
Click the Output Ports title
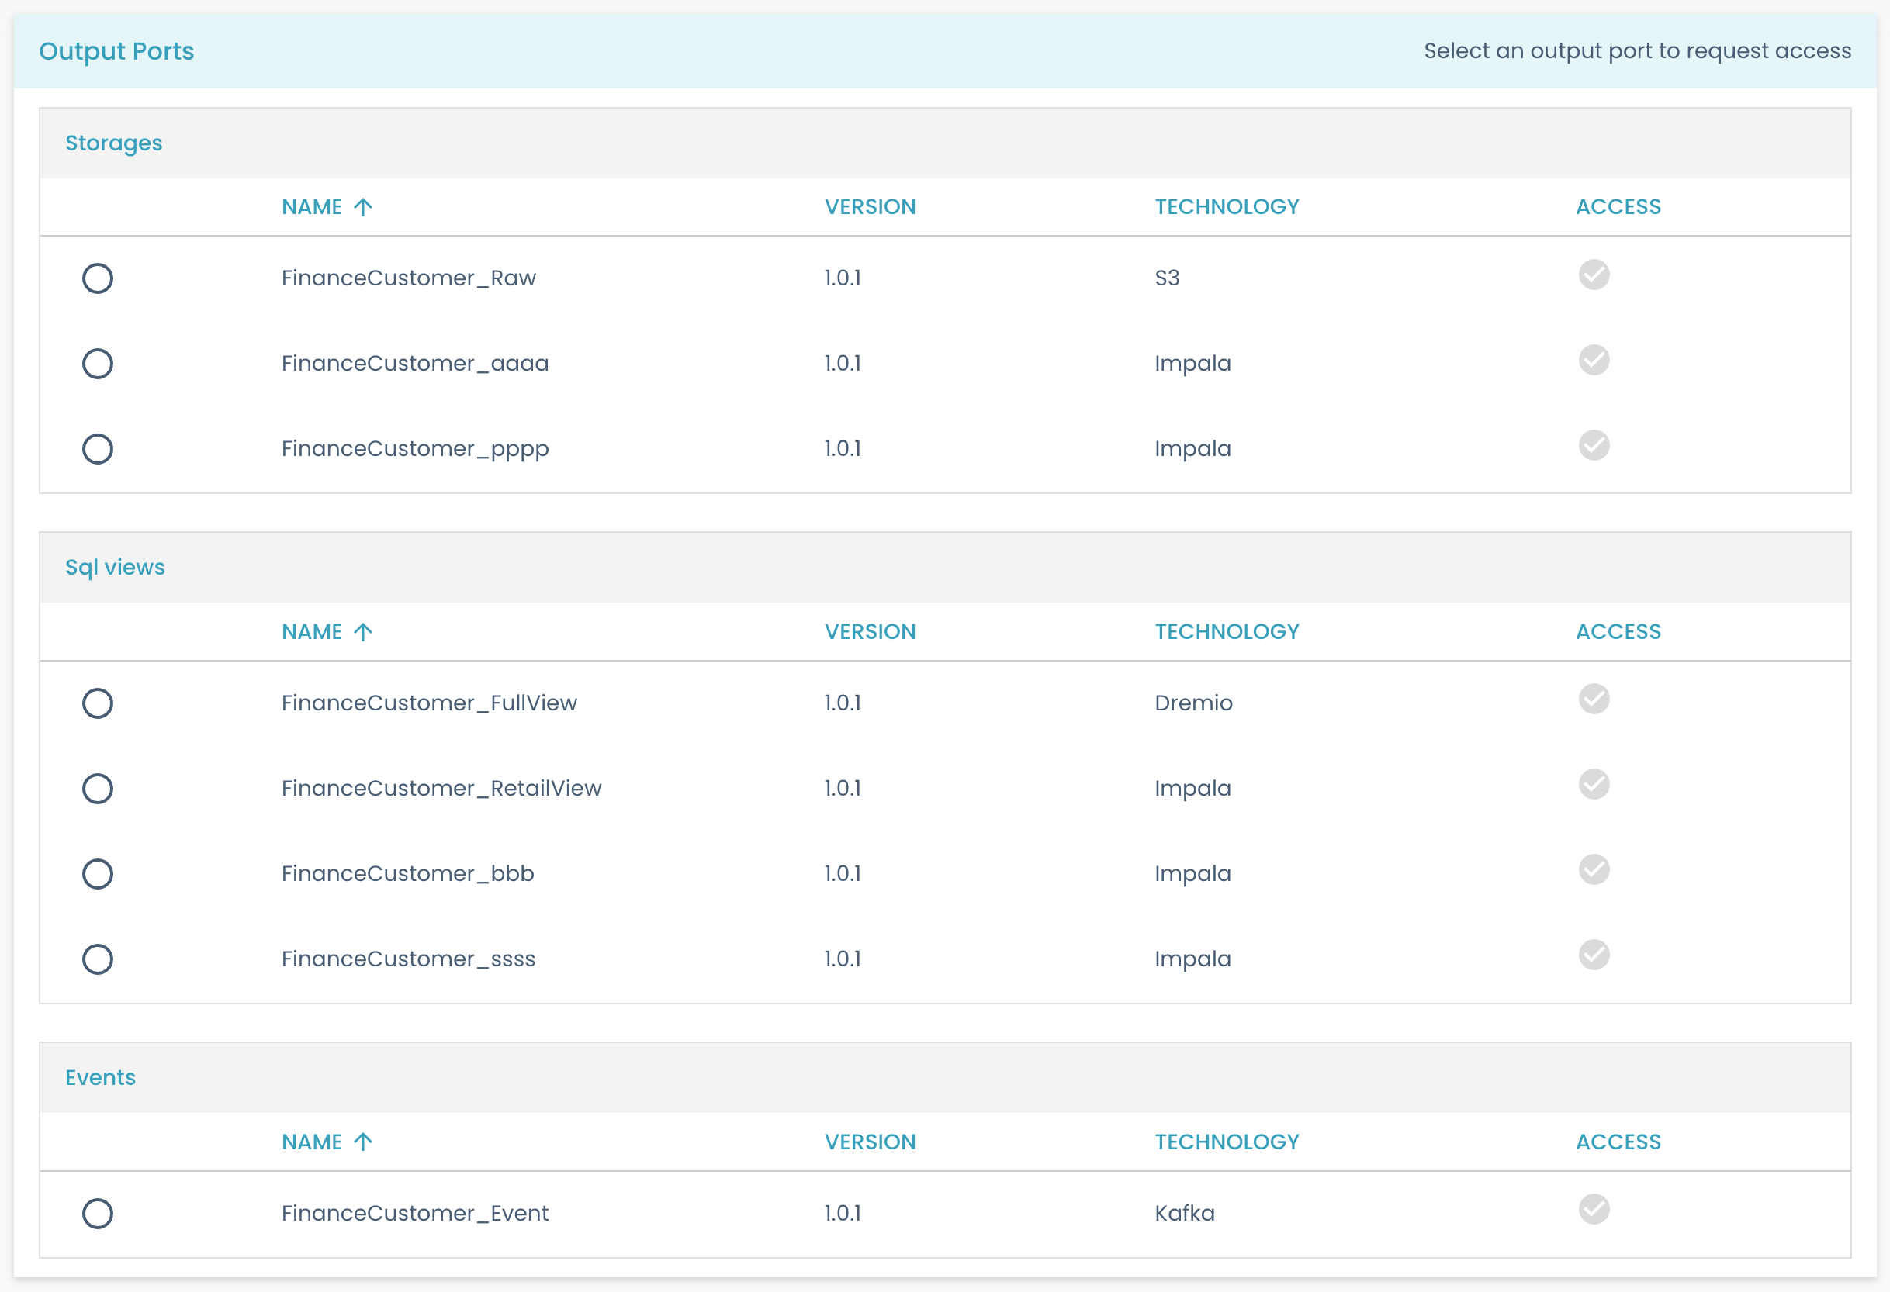point(116,50)
